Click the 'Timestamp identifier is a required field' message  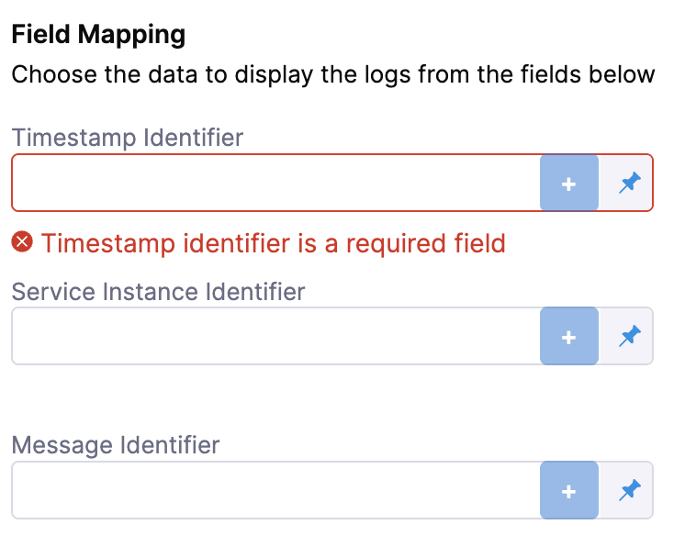coord(273,243)
